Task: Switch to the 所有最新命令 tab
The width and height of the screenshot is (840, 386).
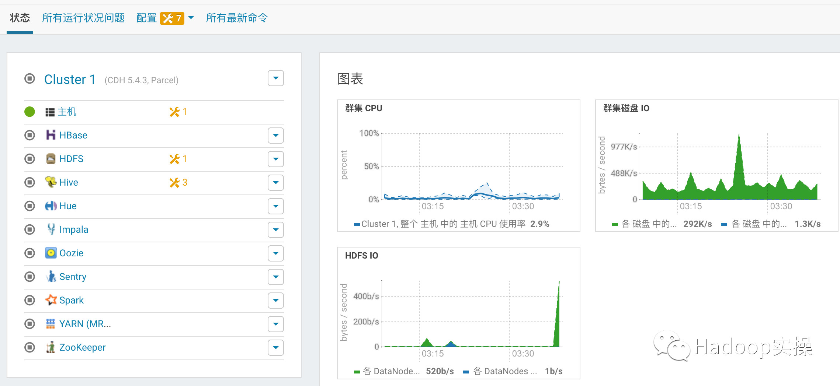Action: (x=237, y=18)
